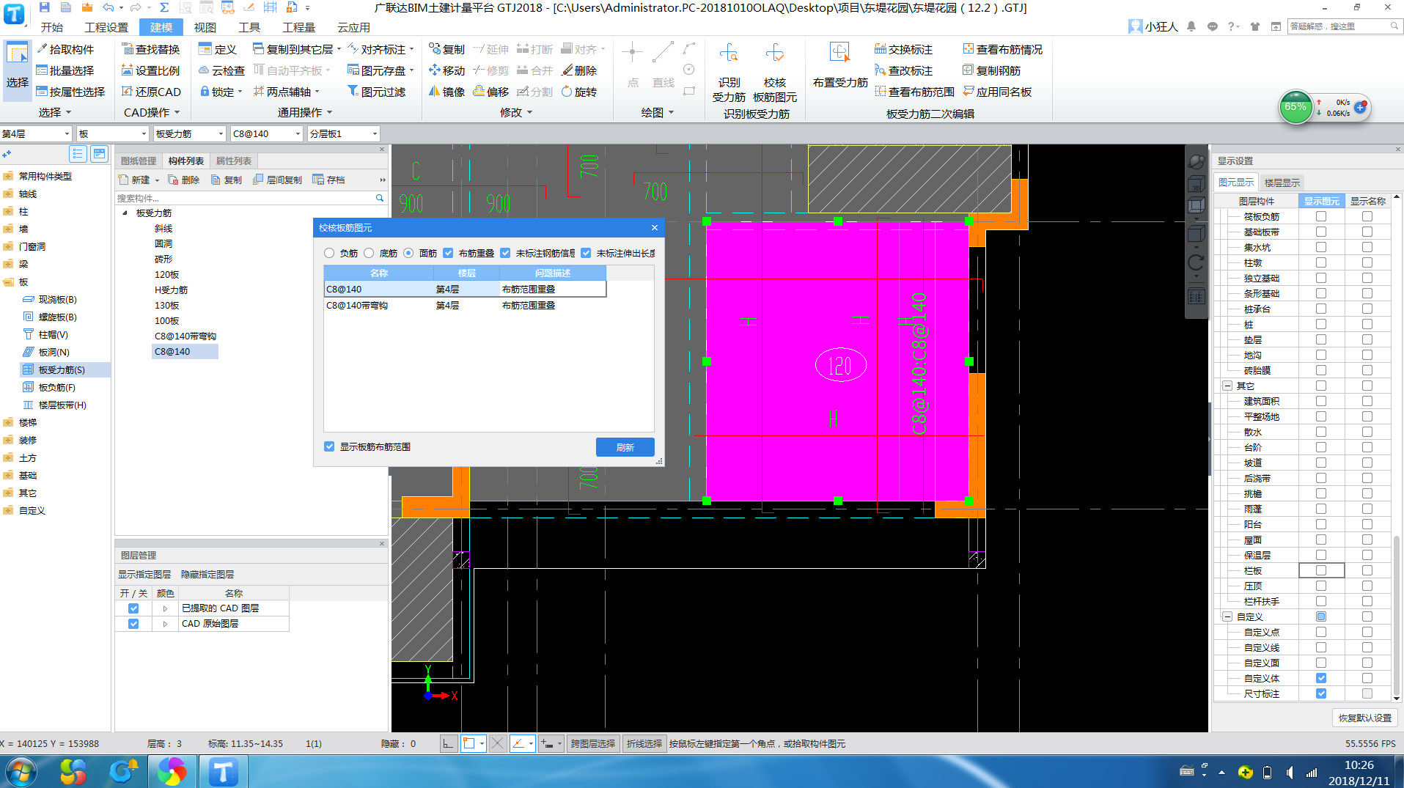Click 显示指定图层 link
Viewport: 1404px width, 788px height.
[x=144, y=574]
